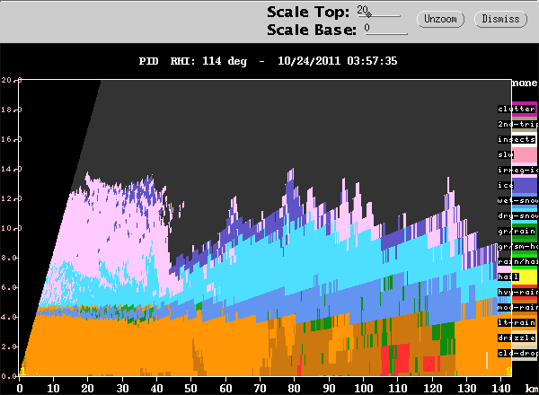
Task: Select the dry-snow legend entry
Action: click(517, 215)
